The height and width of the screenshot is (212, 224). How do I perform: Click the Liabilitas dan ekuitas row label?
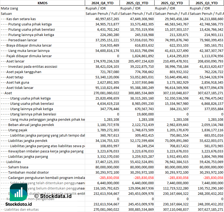(21, 209)
